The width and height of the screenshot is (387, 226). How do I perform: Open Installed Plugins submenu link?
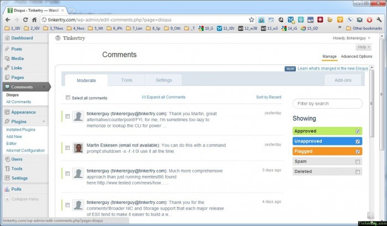point(21,130)
